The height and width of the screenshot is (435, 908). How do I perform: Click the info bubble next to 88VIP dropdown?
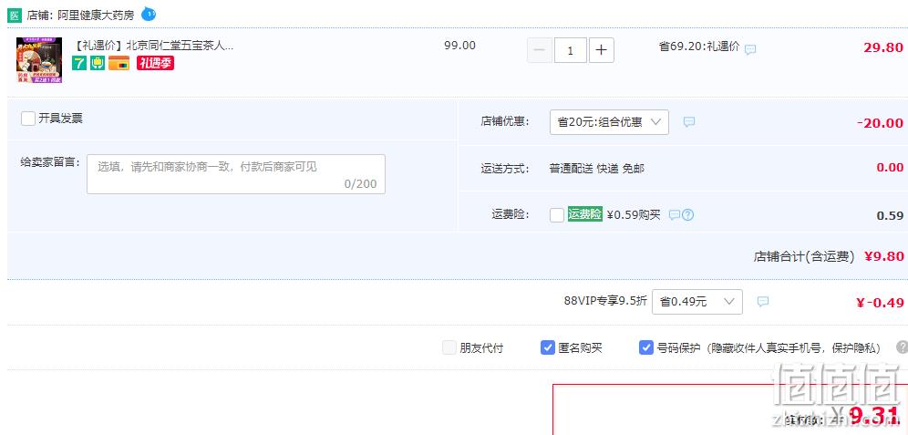pyautogui.click(x=763, y=302)
